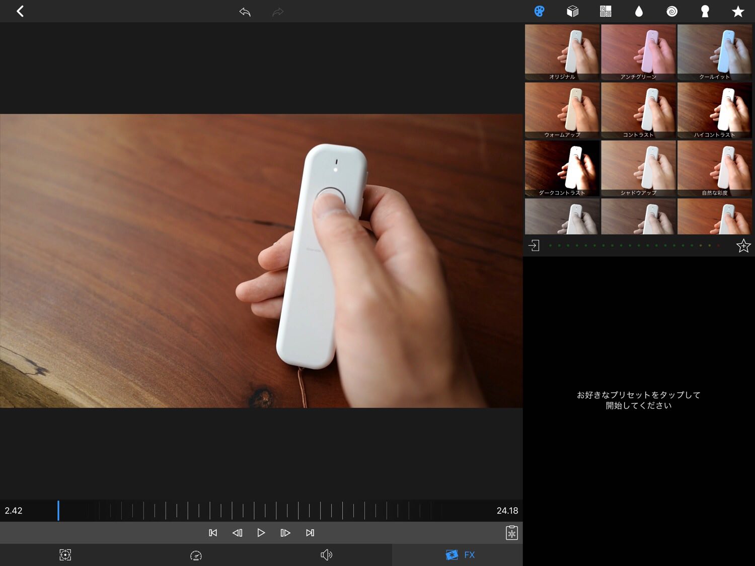Open the keyhole chroma key category
755x566 pixels.
click(x=705, y=11)
